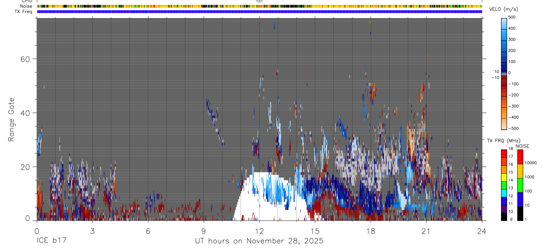
Task: Click the x-axis hour label 24
Action: (x=482, y=230)
